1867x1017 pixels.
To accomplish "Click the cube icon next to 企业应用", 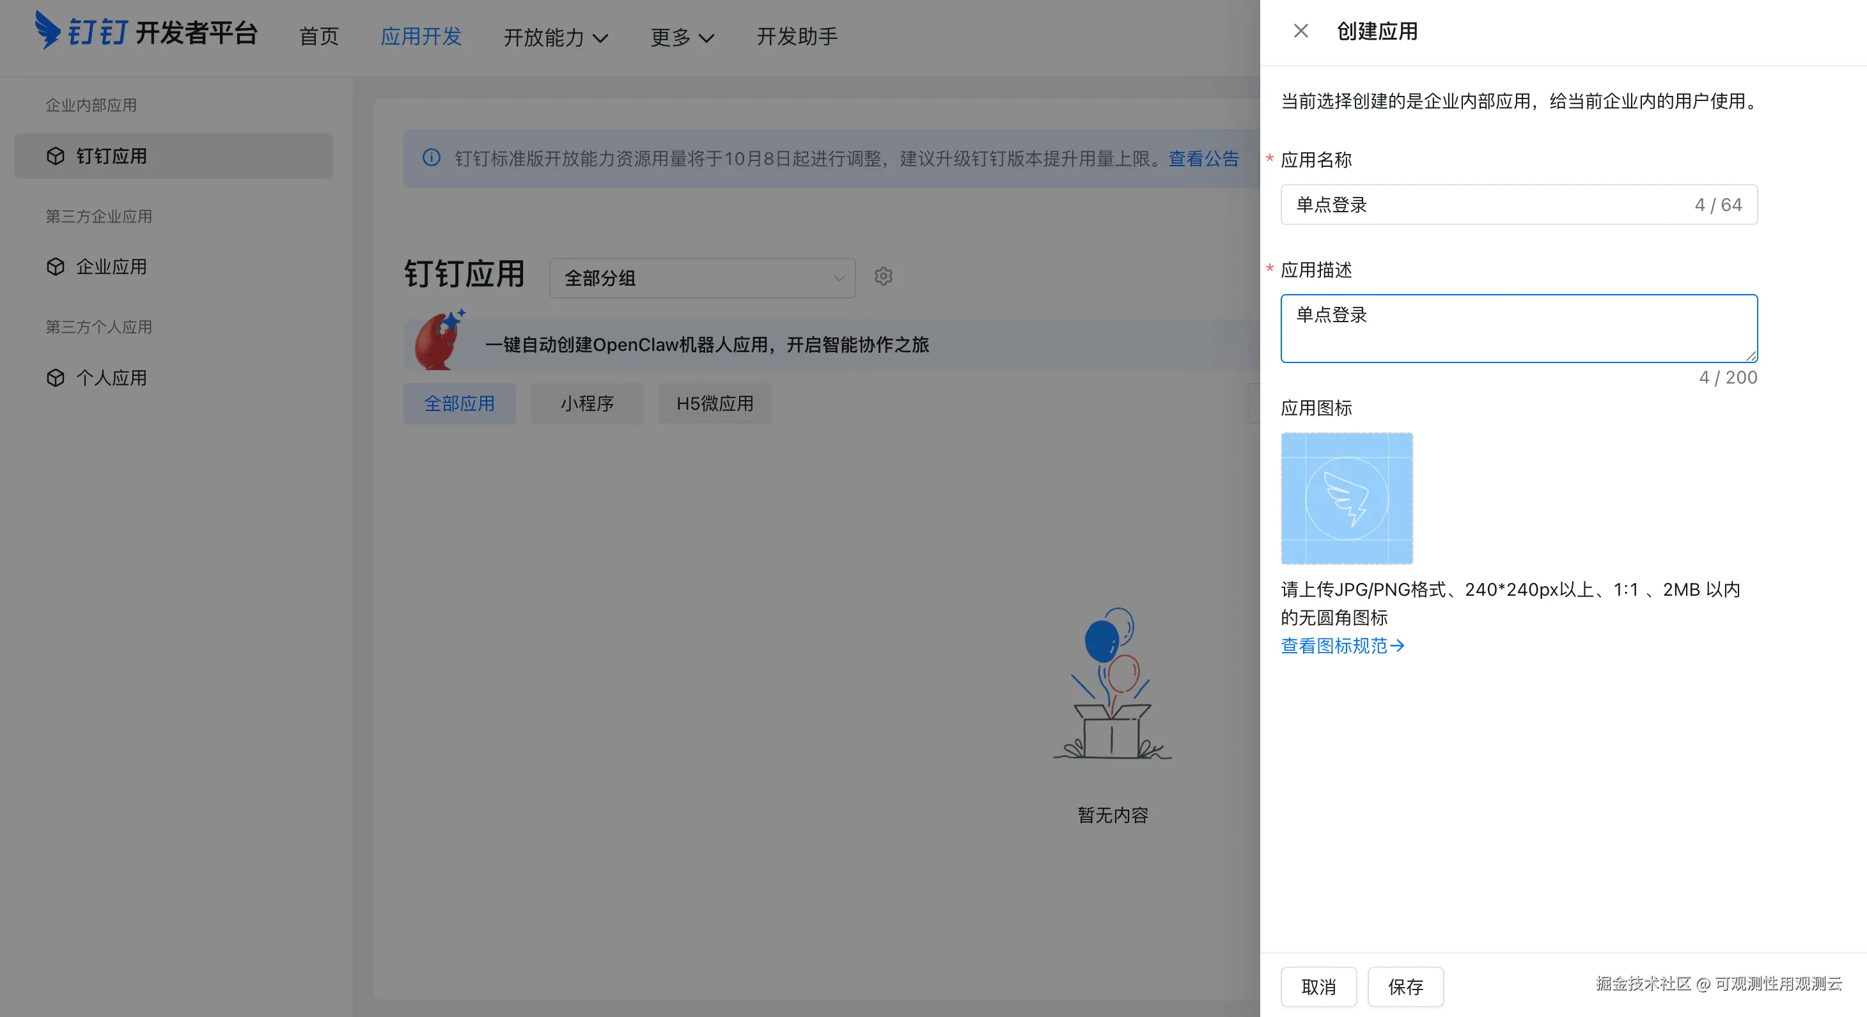I will [x=56, y=267].
